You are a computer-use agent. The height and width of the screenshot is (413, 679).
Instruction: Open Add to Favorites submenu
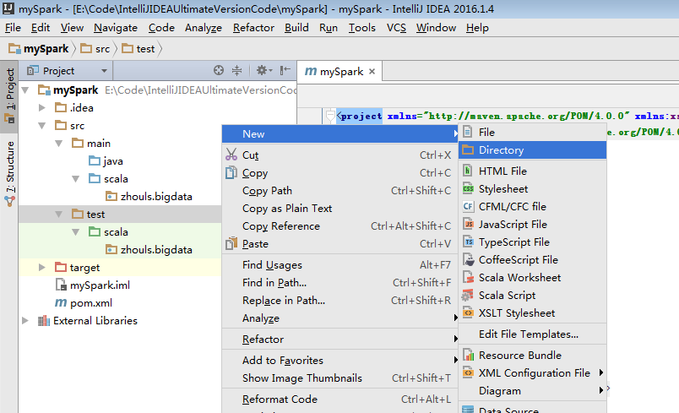340,360
